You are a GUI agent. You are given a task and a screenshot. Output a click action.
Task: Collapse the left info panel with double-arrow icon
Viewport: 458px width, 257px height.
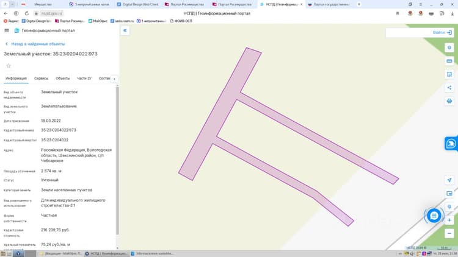[x=125, y=30]
